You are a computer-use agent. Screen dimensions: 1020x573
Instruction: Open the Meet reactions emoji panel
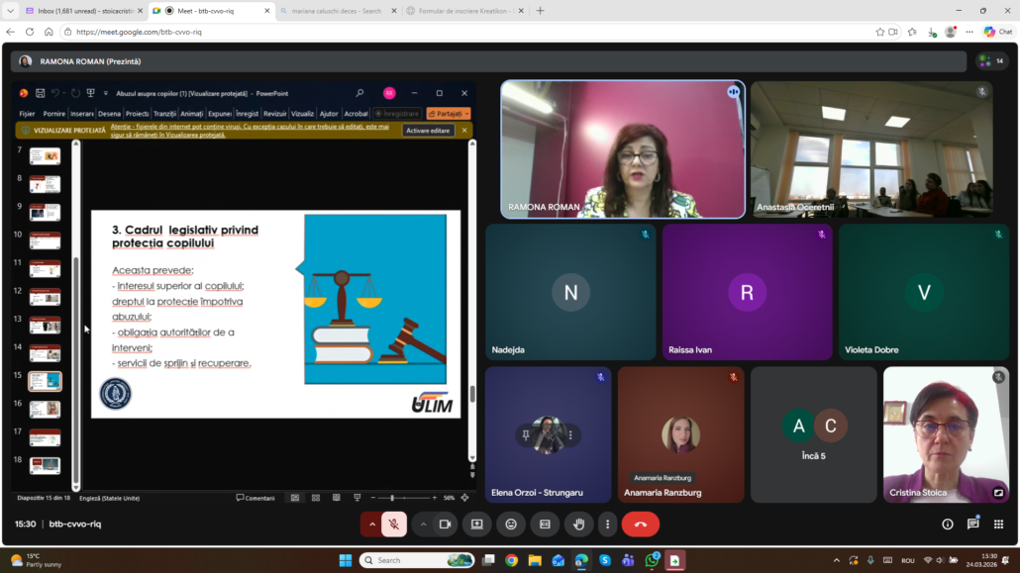pos(511,525)
